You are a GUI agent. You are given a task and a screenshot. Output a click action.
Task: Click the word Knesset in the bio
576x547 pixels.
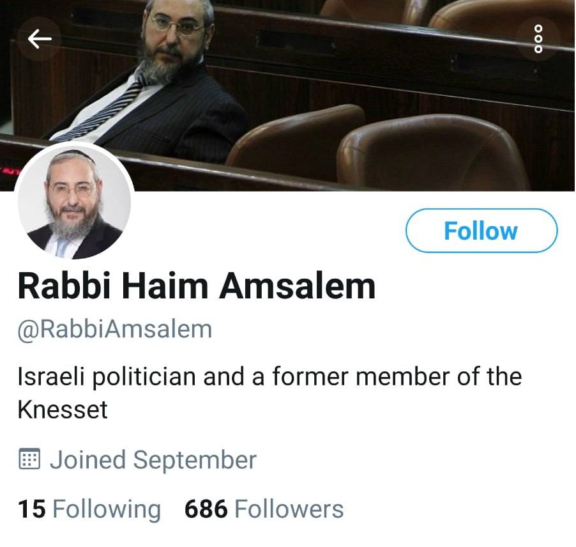point(63,410)
